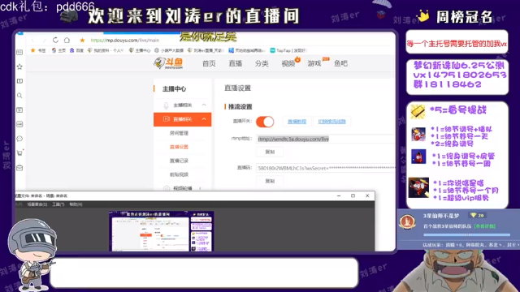Select the menu item below 直播记录
Viewport: 520px width, 292px height.
(179, 174)
